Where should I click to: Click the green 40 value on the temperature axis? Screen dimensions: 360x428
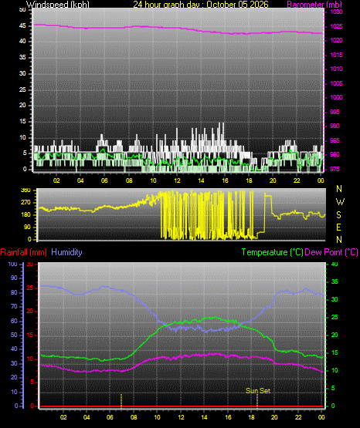coord(335,265)
